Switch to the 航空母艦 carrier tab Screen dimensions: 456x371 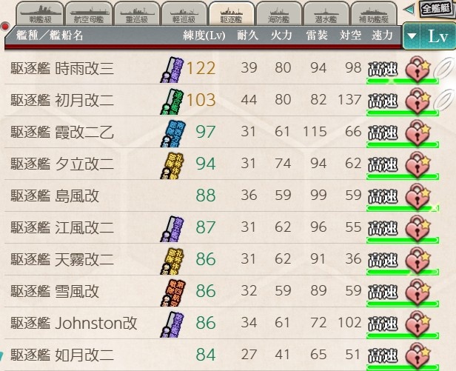[x=89, y=14]
